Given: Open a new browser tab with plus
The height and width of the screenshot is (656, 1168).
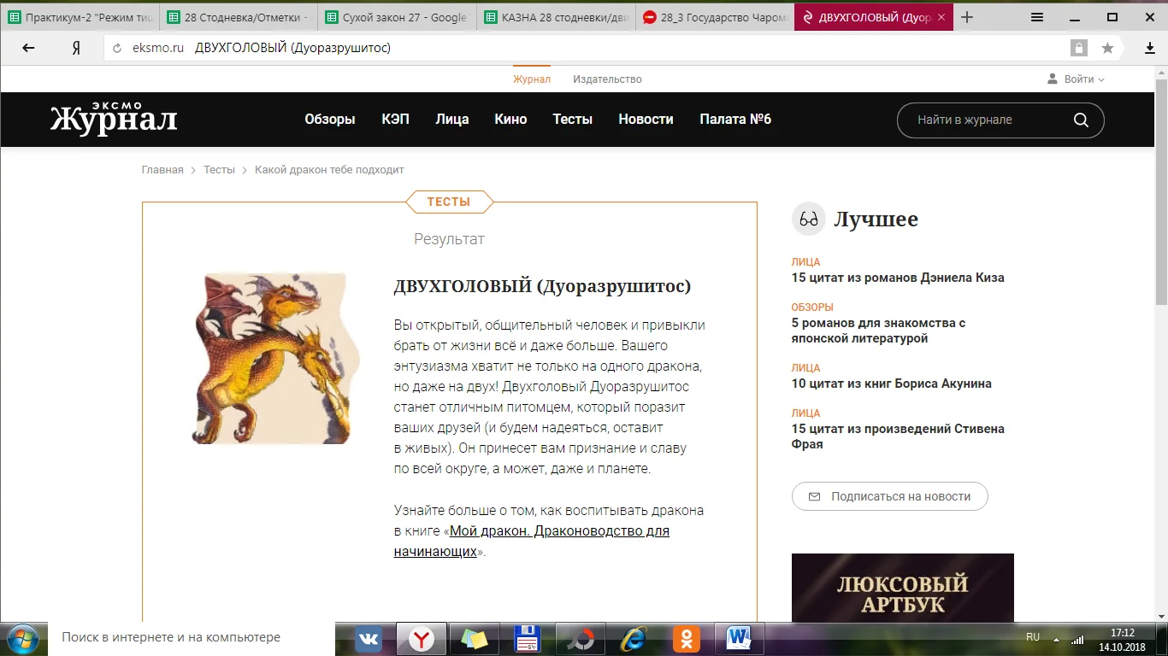Looking at the screenshot, I should pyautogui.click(x=967, y=17).
